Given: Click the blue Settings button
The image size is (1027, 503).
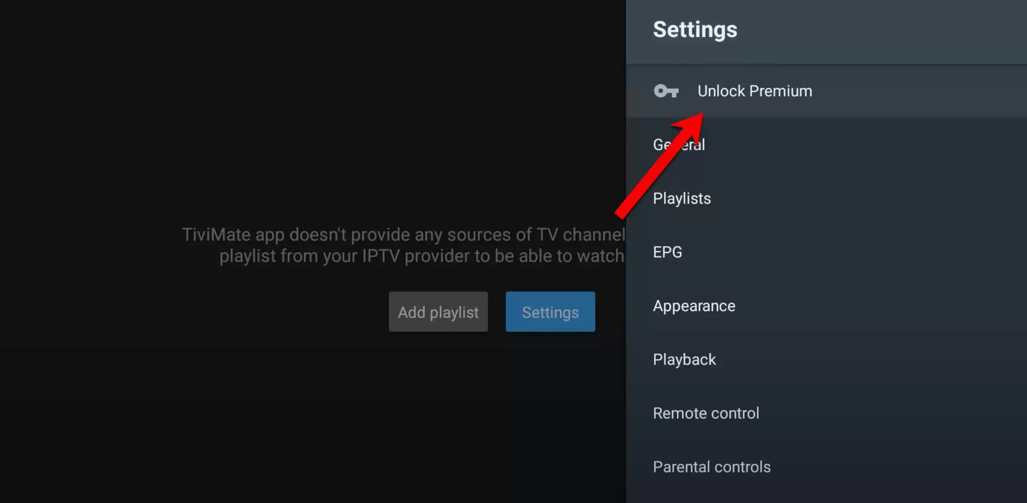Looking at the screenshot, I should (x=550, y=312).
